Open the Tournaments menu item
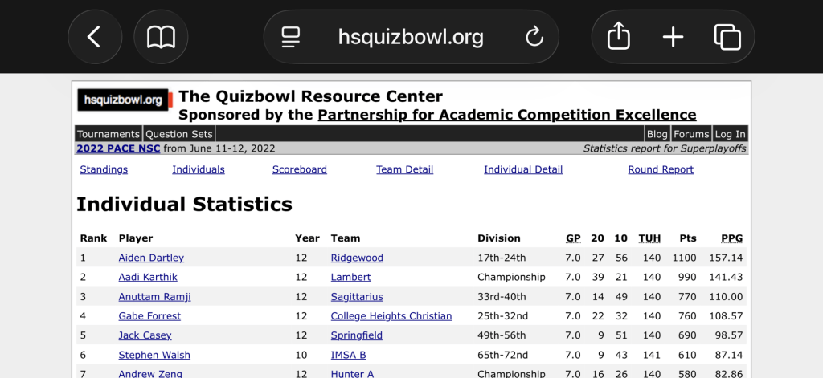Screen dimensions: 823x378 pyautogui.click(x=109, y=134)
